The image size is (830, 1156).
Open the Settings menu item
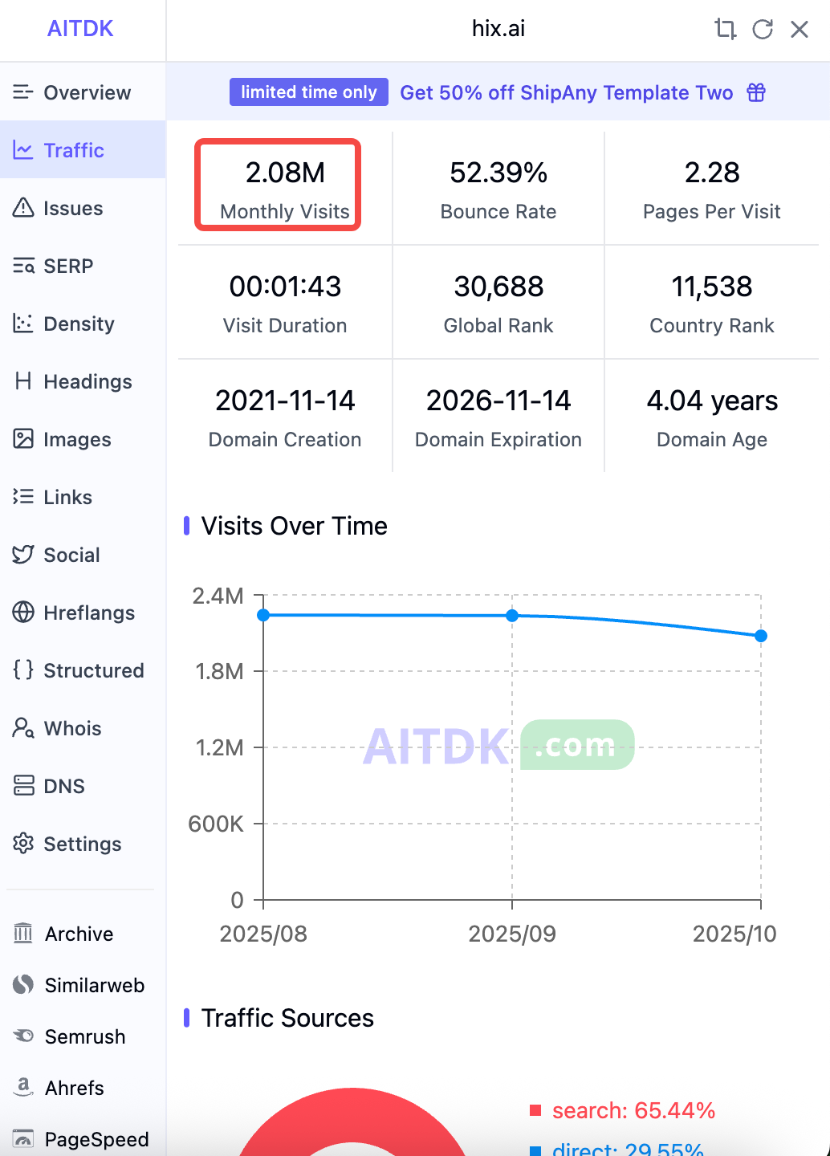click(x=83, y=844)
